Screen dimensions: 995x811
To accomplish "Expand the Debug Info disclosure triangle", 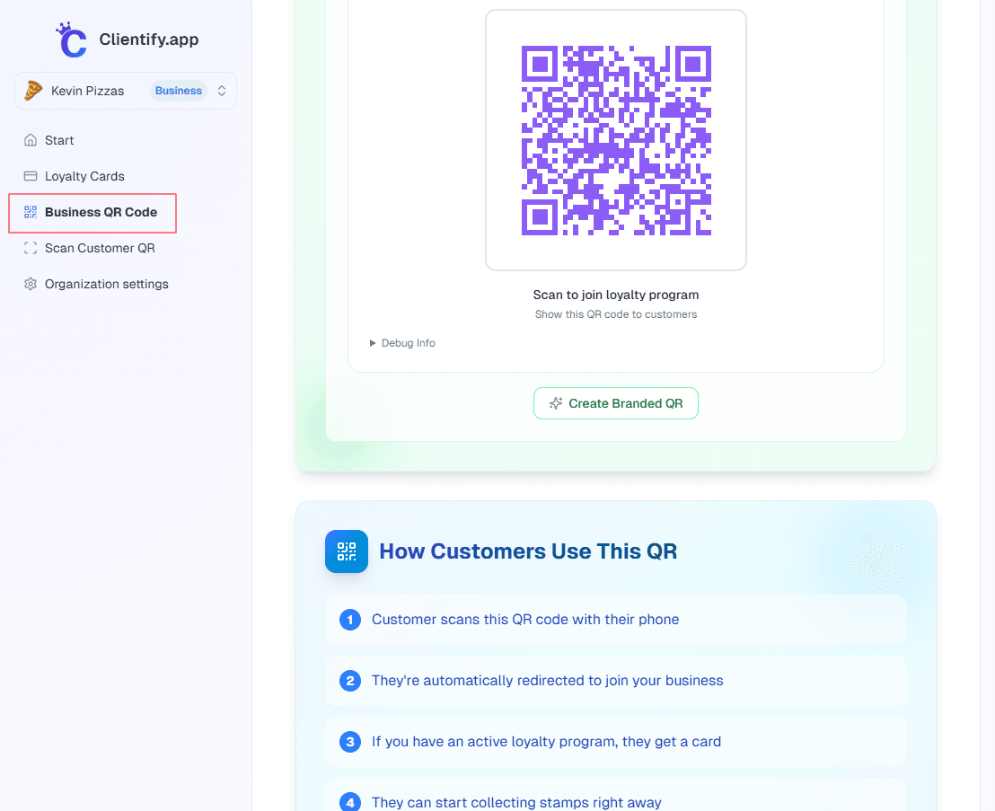I will pos(373,343).
